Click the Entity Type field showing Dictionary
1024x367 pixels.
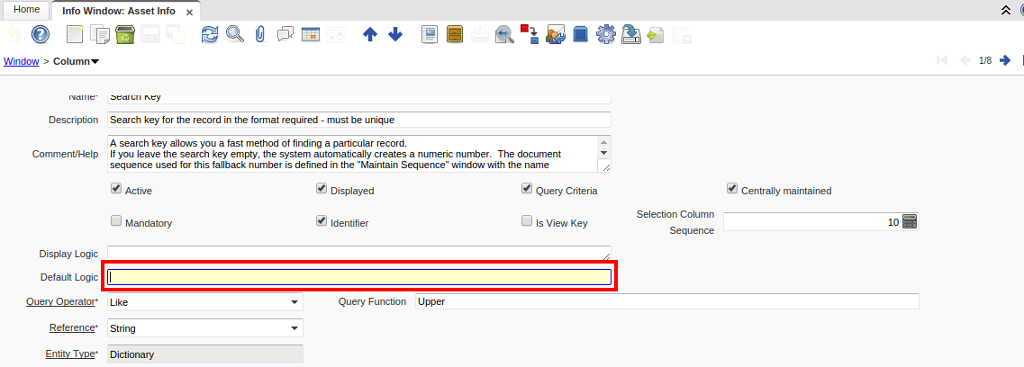click(205, 354)
